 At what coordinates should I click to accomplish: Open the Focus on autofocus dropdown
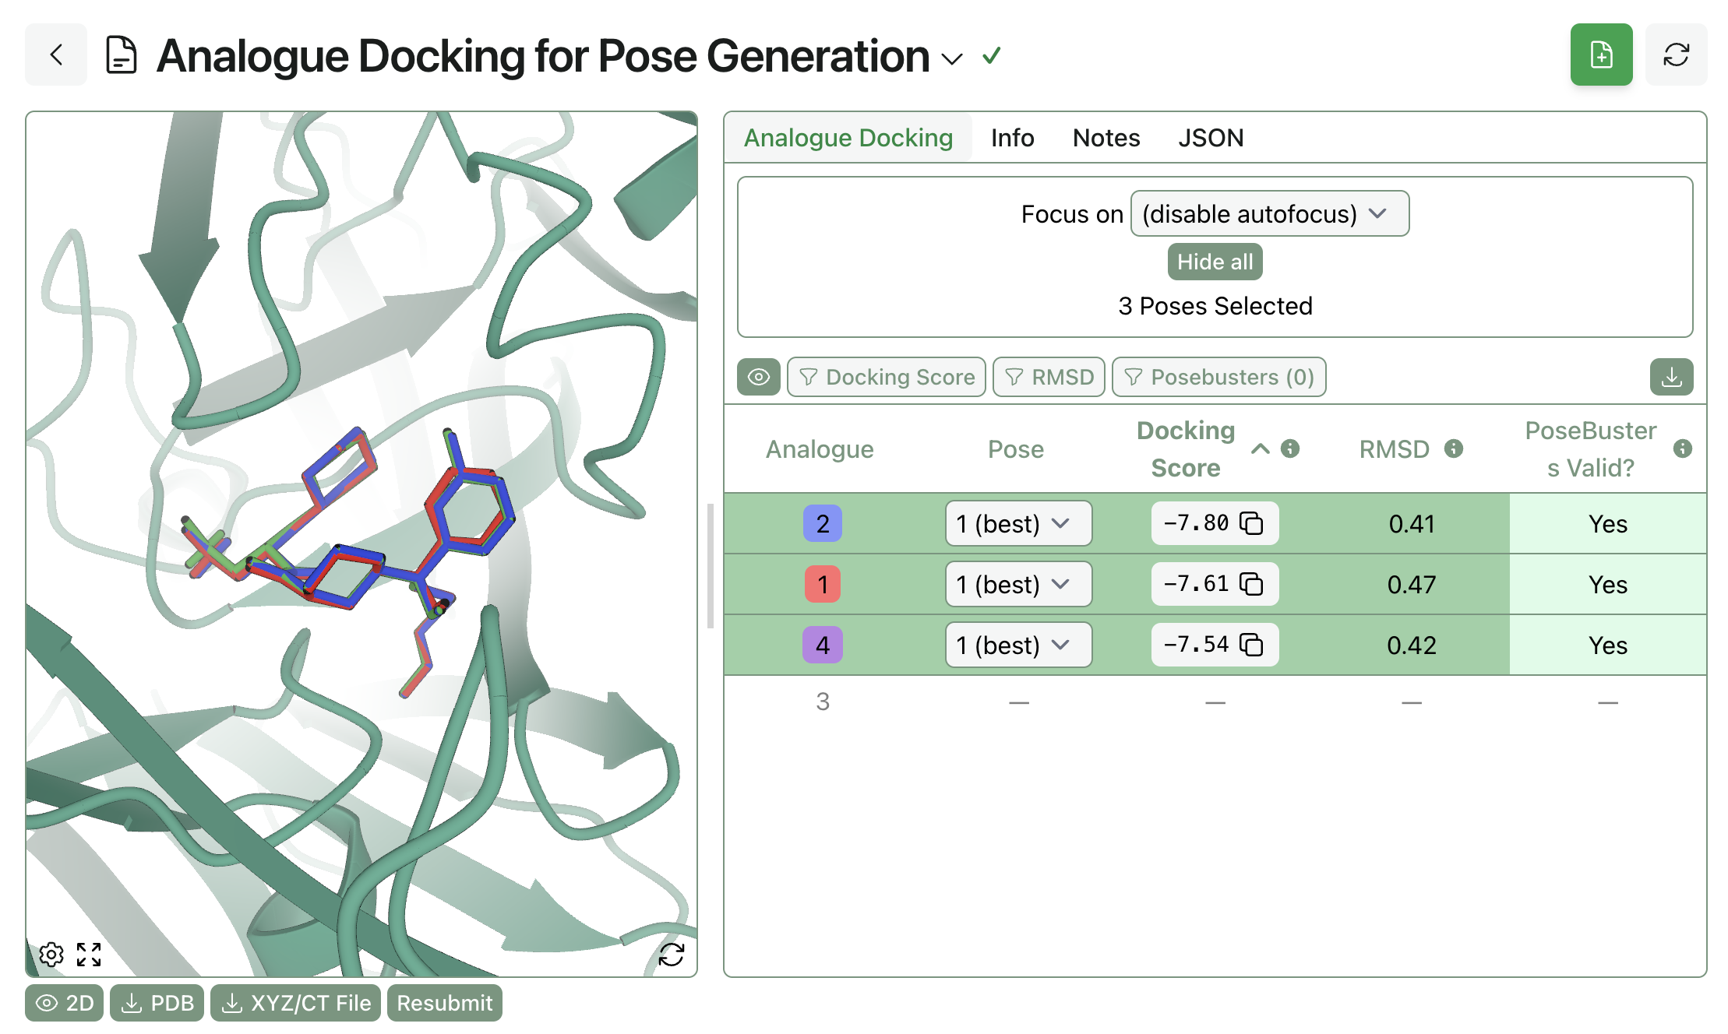[1269, 213]
